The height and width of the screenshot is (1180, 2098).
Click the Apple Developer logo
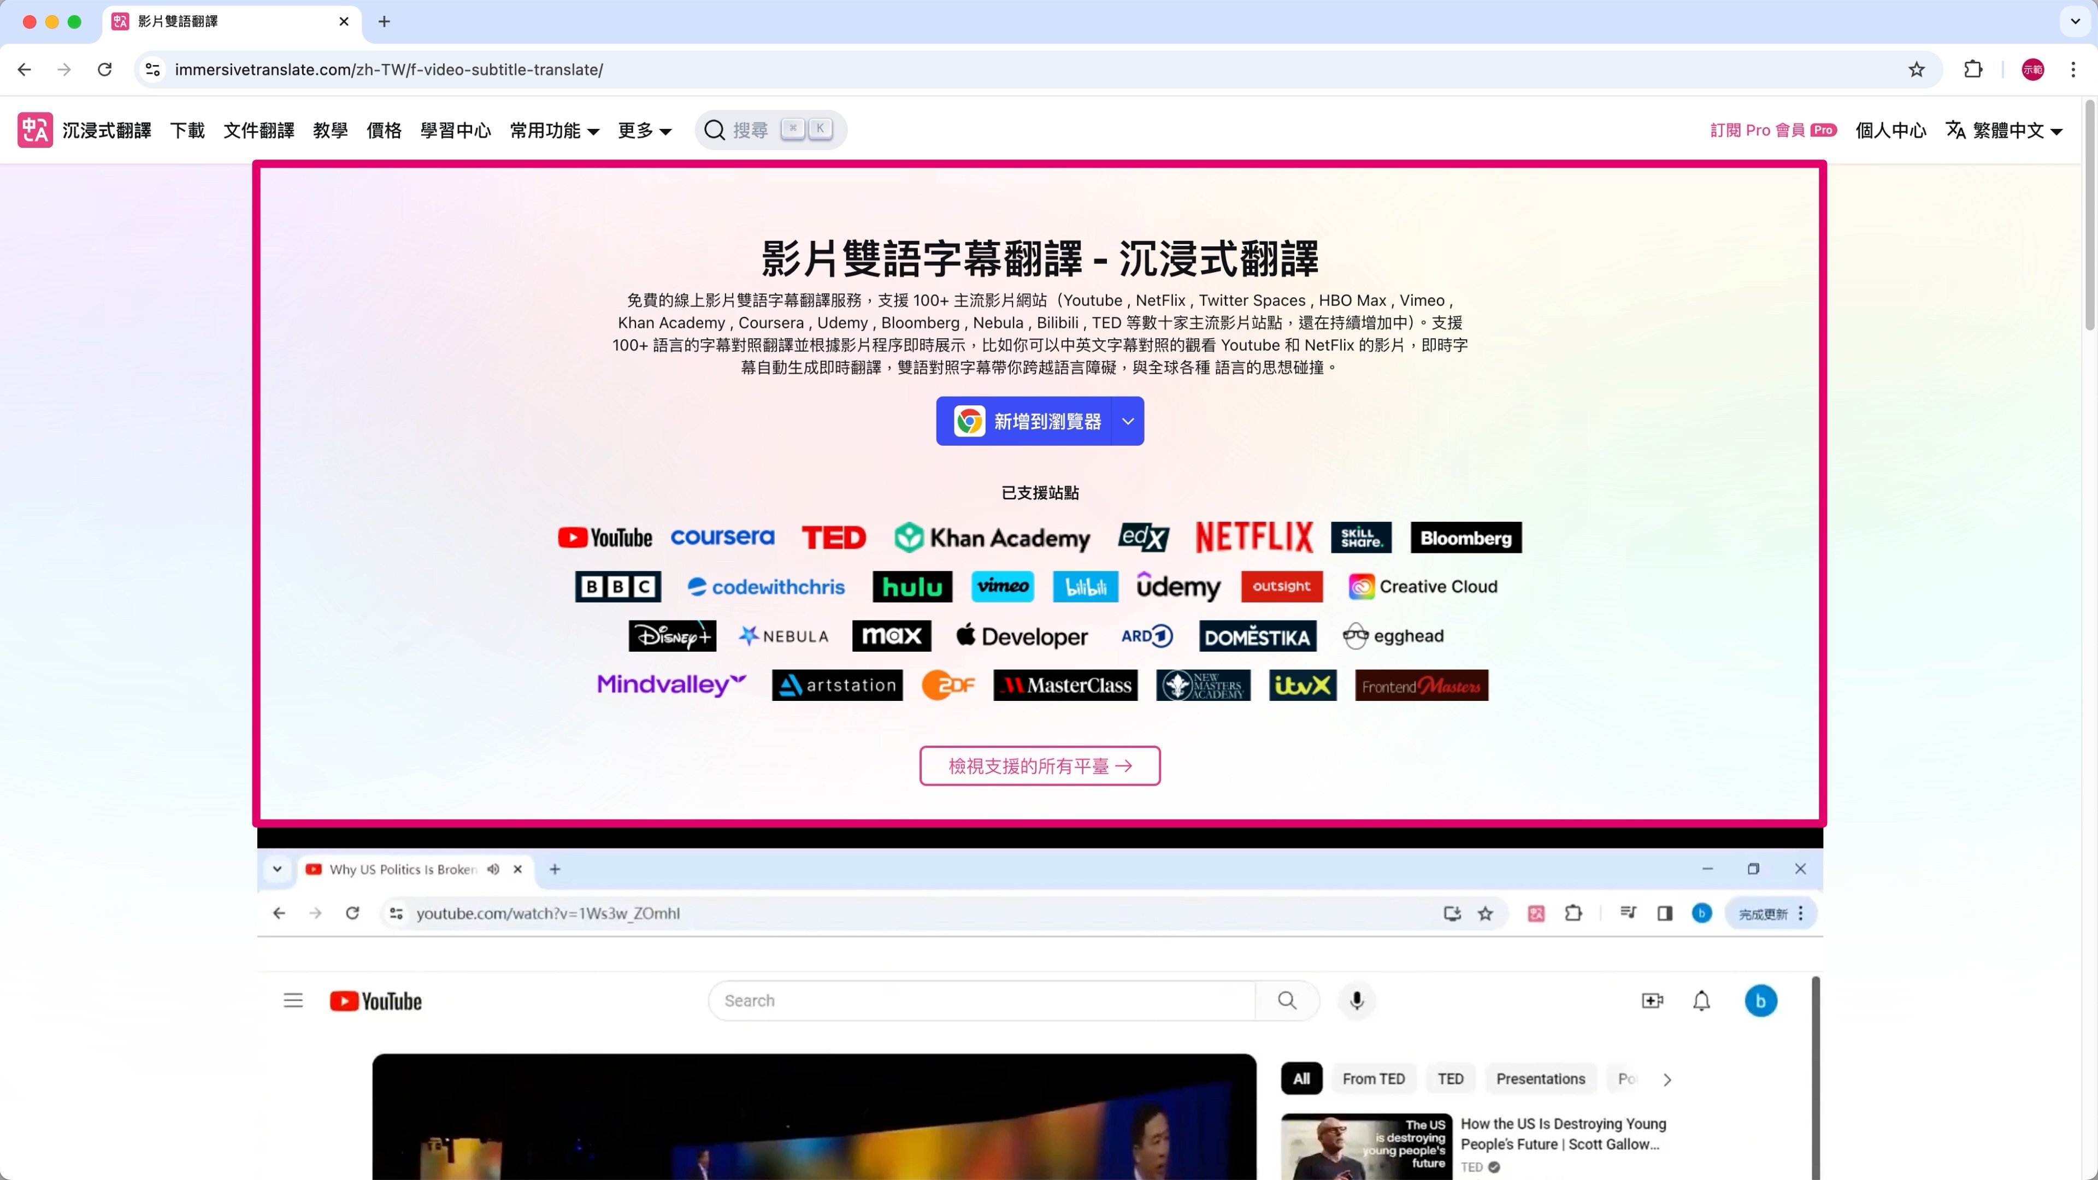click(1022, 636)
